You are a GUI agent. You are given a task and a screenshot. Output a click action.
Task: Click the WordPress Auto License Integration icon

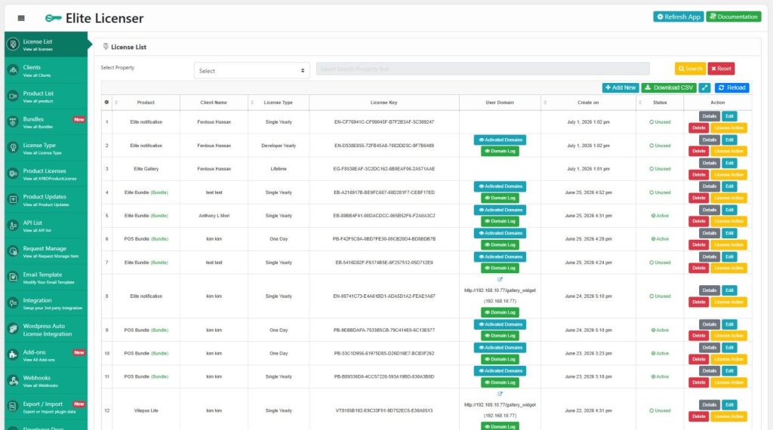[x=13, y=329]
